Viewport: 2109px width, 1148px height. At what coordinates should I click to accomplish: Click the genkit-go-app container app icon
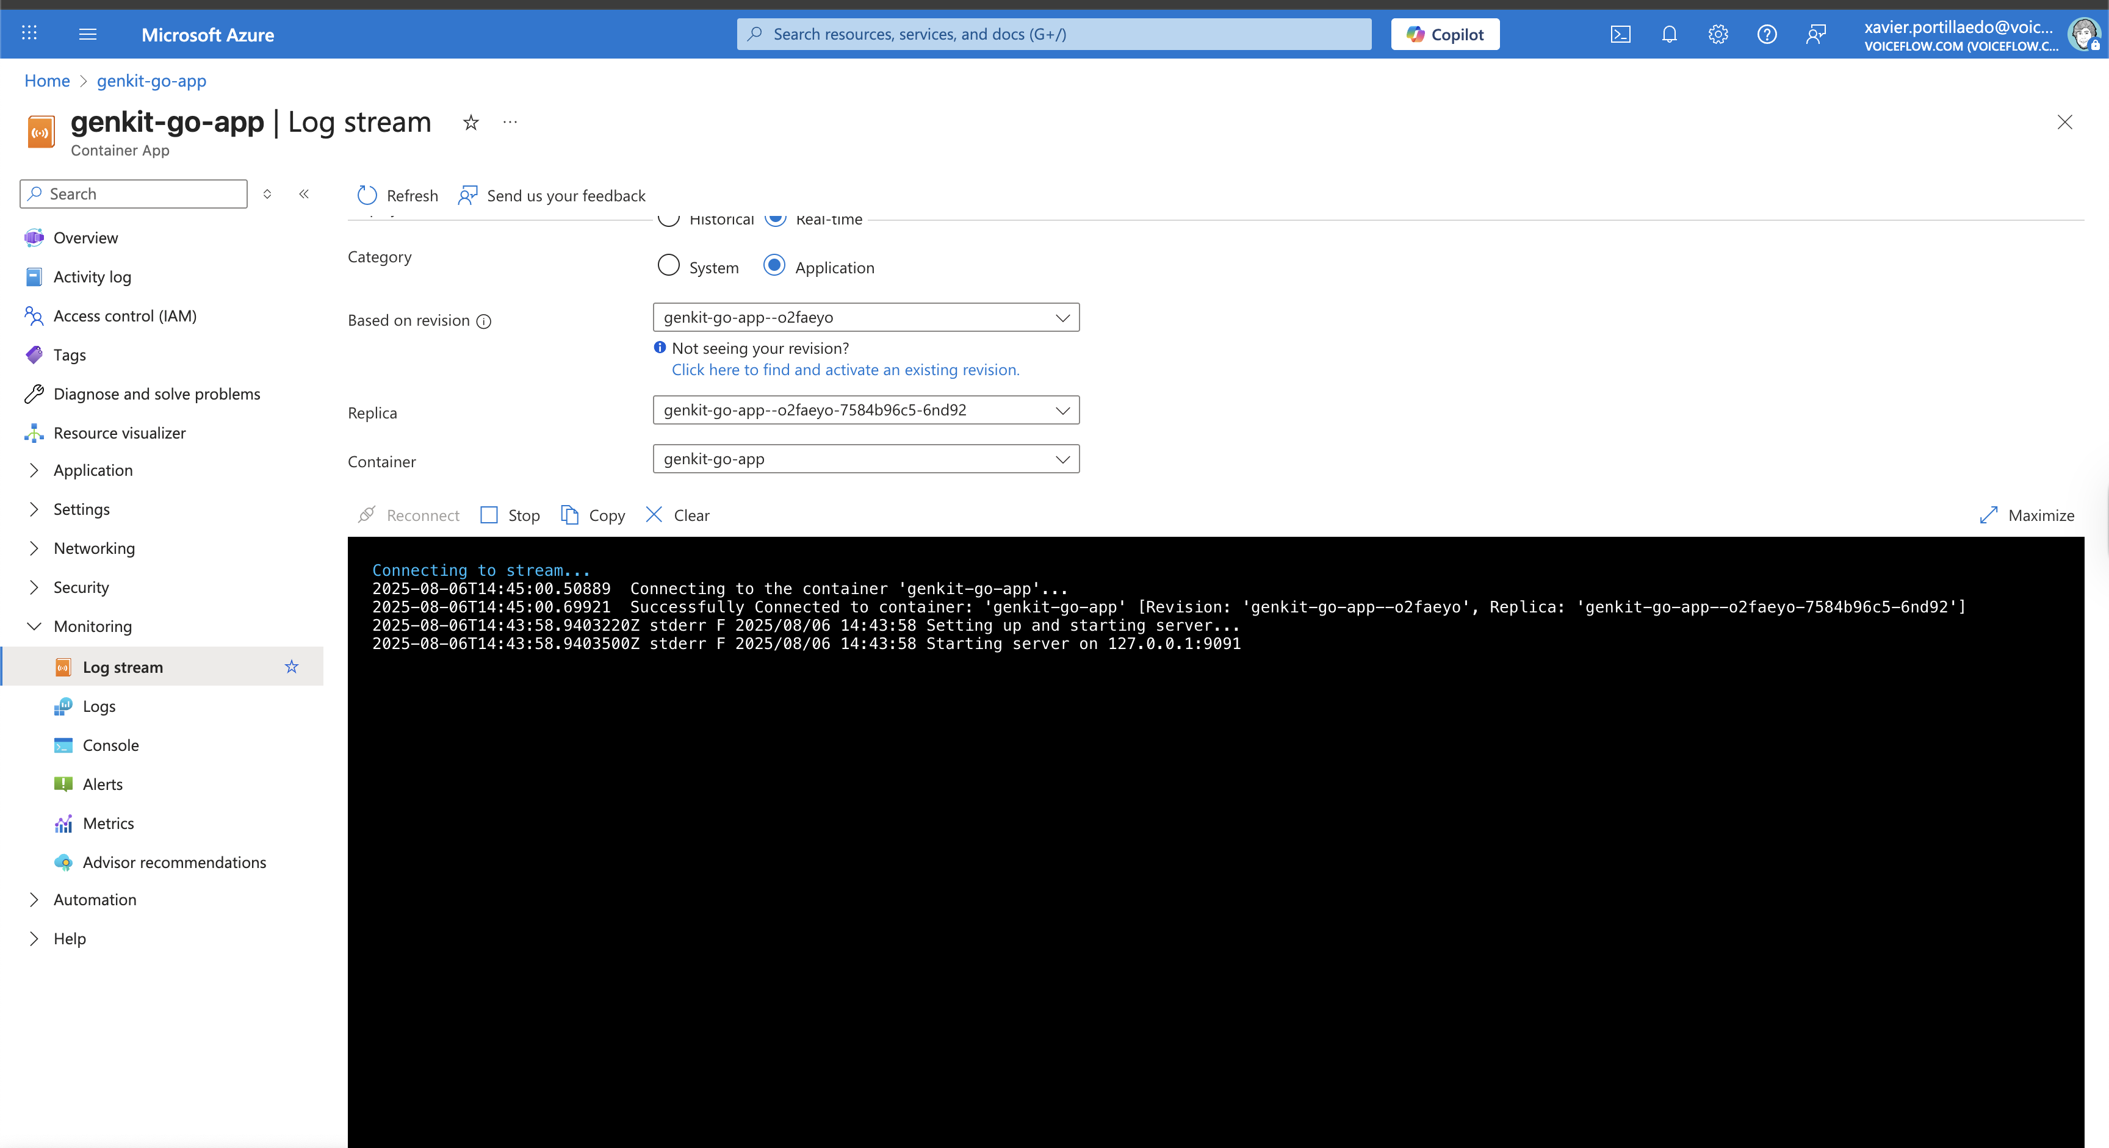[41, 132]
